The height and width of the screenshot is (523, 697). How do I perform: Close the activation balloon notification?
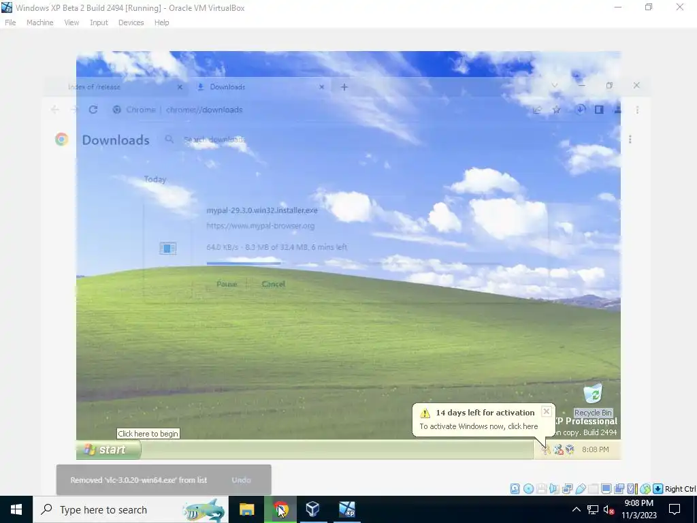[x=547, y=411]
